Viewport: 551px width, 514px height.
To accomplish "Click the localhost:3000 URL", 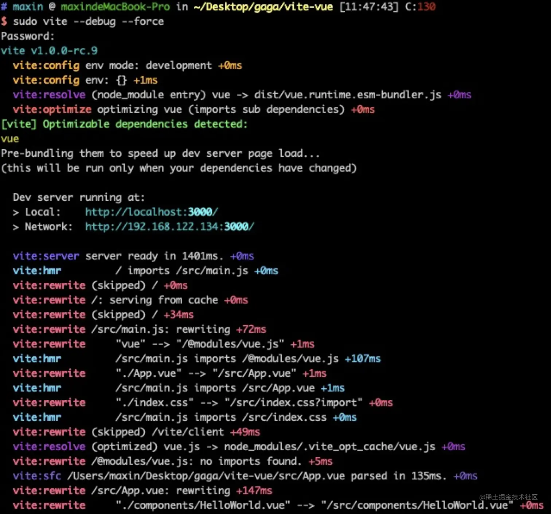I will 152,212.
